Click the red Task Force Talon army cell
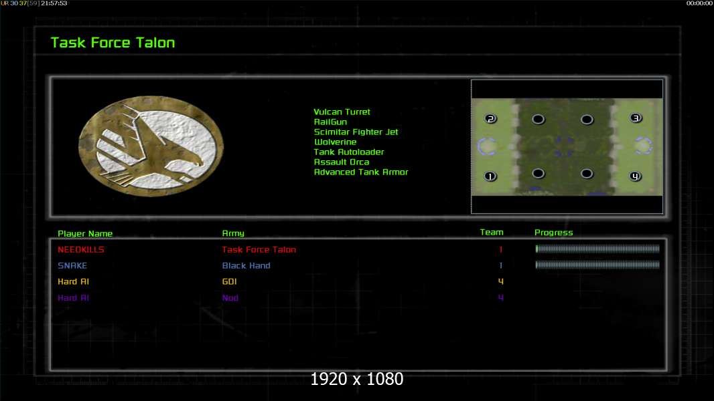Screen dimensions: 714x401 click(x=259, y=249)
